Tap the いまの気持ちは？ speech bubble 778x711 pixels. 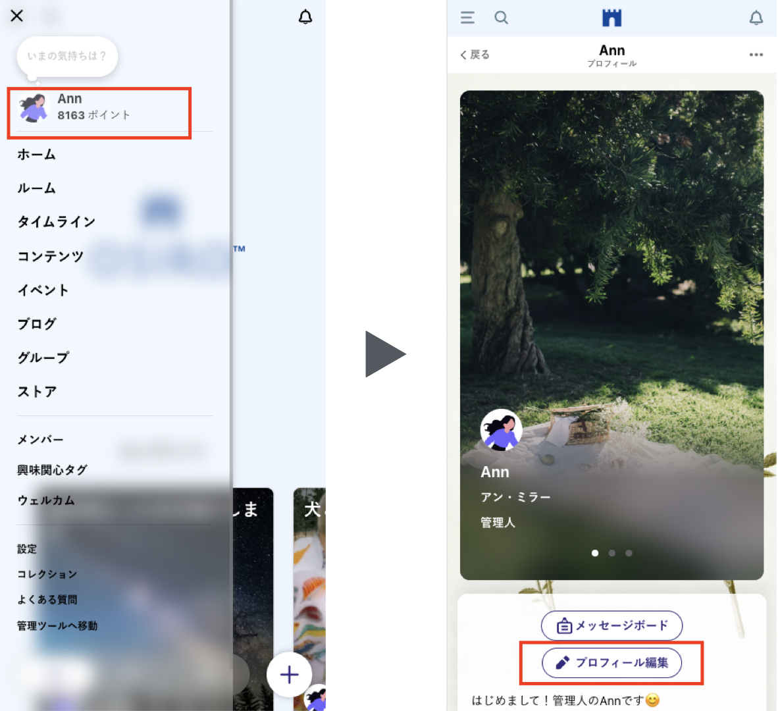[x=67, y=57]
